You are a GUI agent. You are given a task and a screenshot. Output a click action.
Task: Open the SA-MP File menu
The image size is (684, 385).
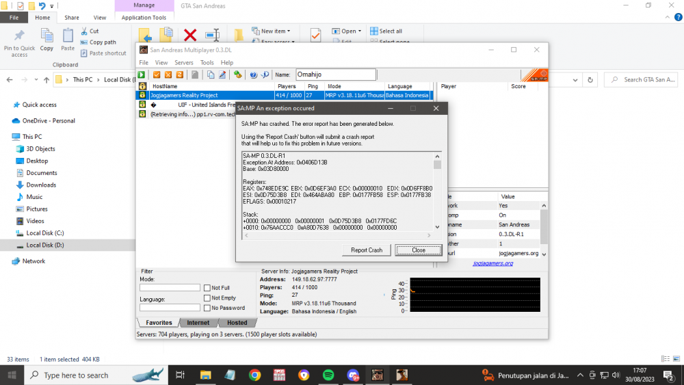144,63
